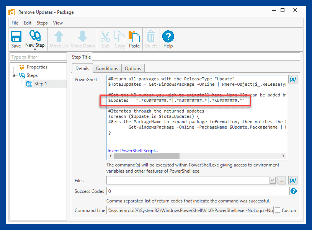This screenshot has height=230, width=312.
Task: Switch to the Details tab
Action: [x=82, y=69]
